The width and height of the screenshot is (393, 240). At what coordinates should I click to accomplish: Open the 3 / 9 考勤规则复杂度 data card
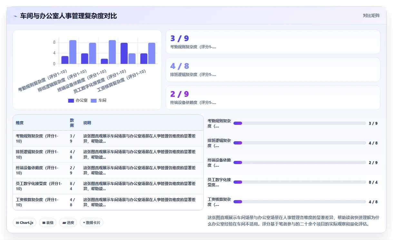pos(273,42)
